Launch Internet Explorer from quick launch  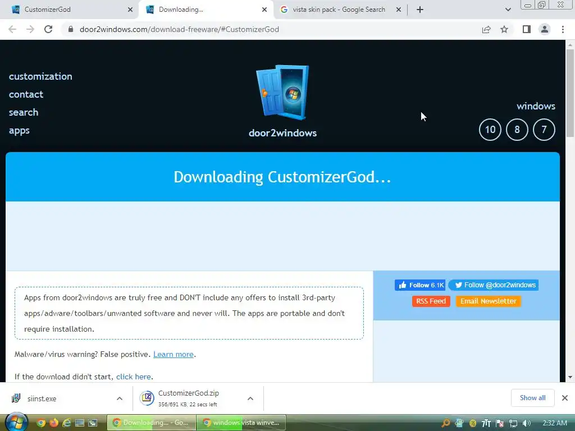point(66,423)
